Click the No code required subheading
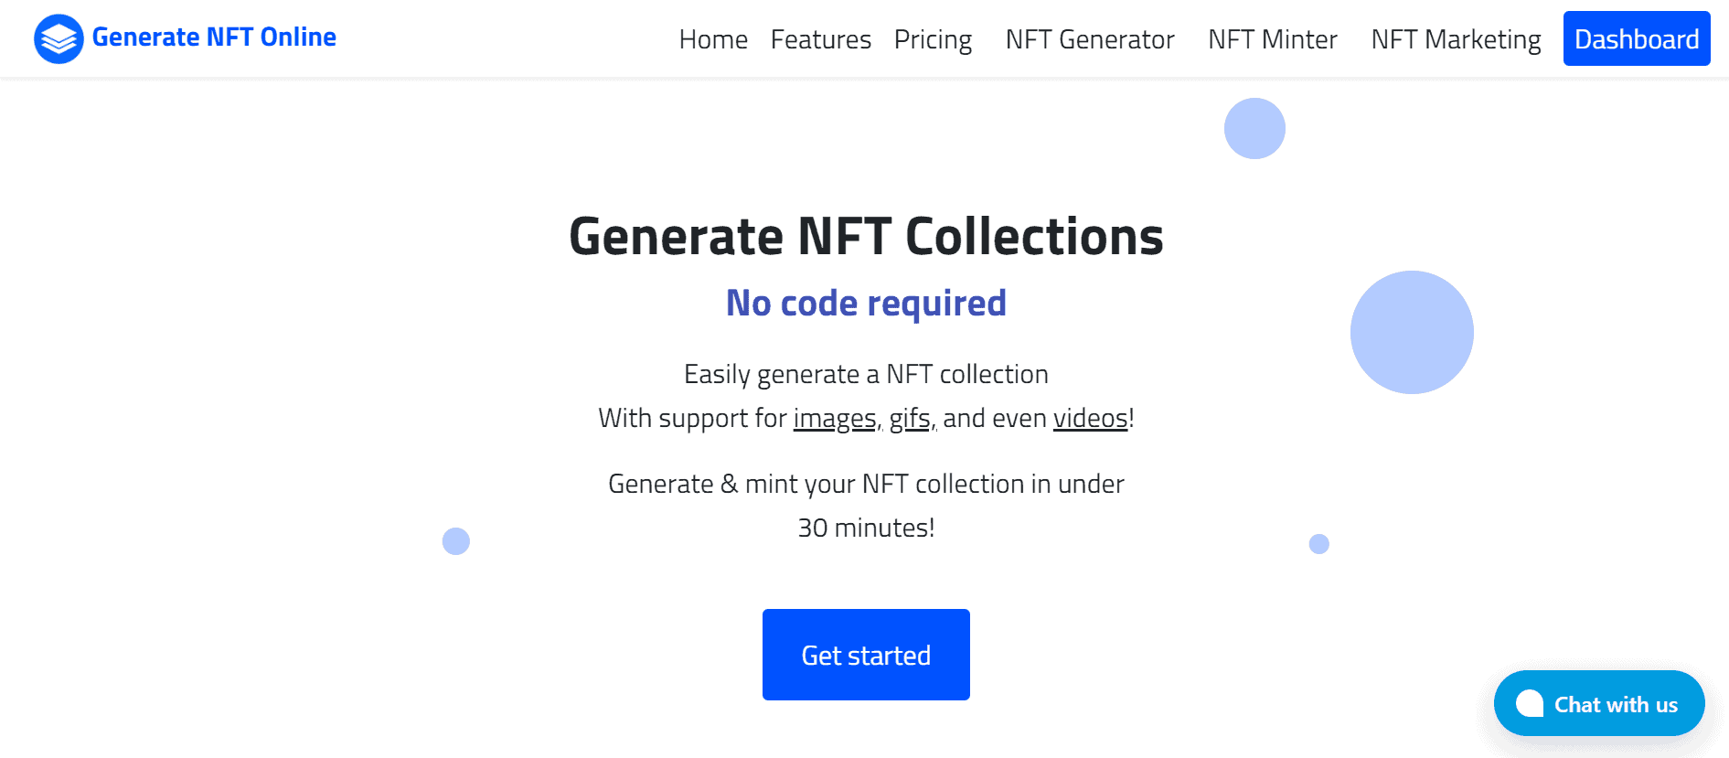This screenshot has width=1729, height=758. pos(865,302)
